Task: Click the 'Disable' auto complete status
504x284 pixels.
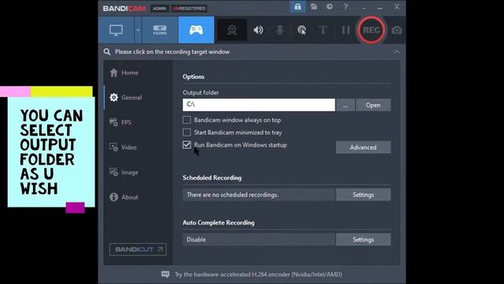Action: click(x=196, y=240)
